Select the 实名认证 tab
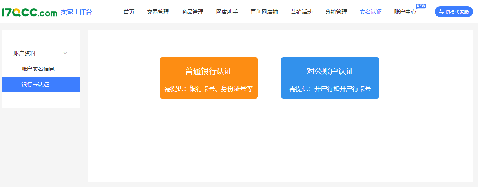Viewport: 478px width, 187px height. tap(370, 12)
